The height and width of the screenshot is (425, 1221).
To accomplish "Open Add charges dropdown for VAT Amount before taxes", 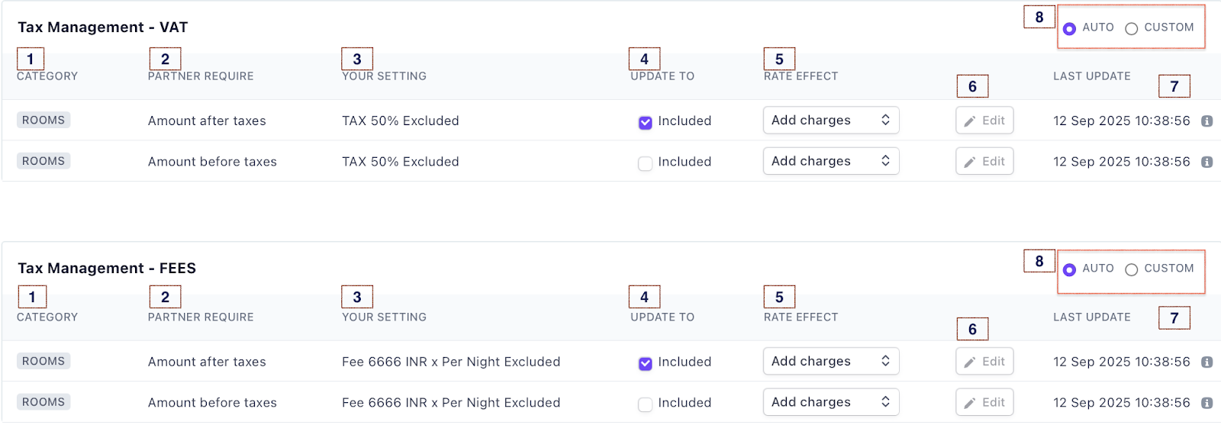I will pos(831,161).
